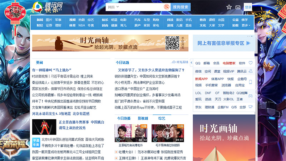Click the 登录 login button

coord(248,7)
